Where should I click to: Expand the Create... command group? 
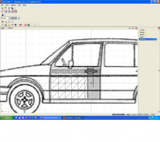pos(143,30)
